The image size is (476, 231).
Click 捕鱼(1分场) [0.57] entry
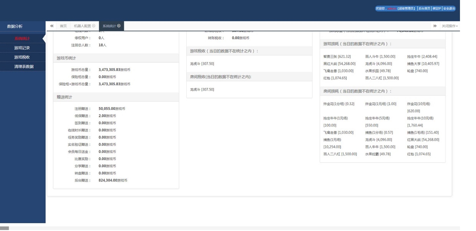[379, 133]
